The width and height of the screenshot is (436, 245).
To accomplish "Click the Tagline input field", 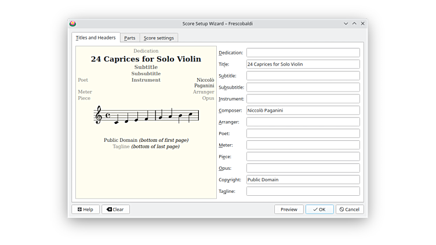I will 303,191.
